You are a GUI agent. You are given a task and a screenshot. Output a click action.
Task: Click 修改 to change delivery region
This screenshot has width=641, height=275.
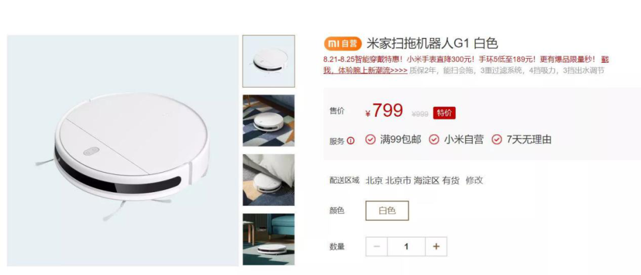coord(474,180)
